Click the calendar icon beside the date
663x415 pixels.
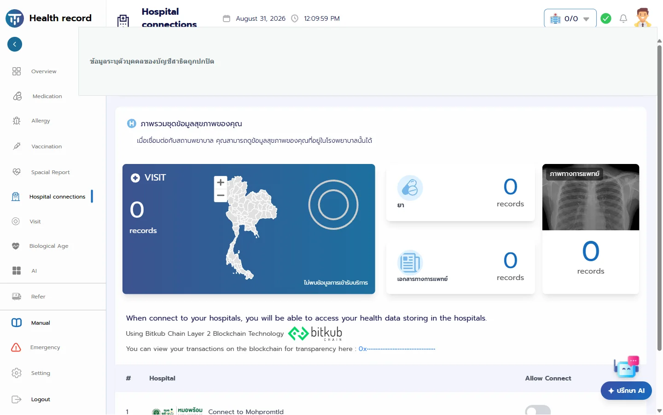227,18
